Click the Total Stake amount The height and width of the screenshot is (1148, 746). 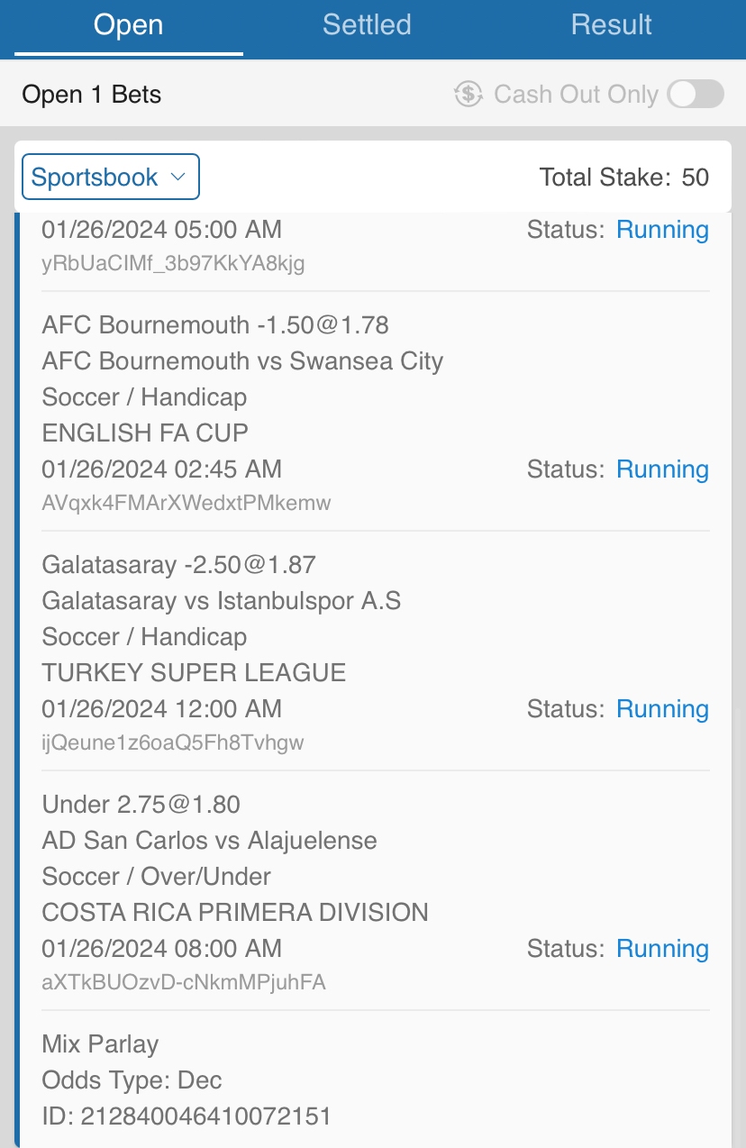pyautogui.click(x=695, y=178)
